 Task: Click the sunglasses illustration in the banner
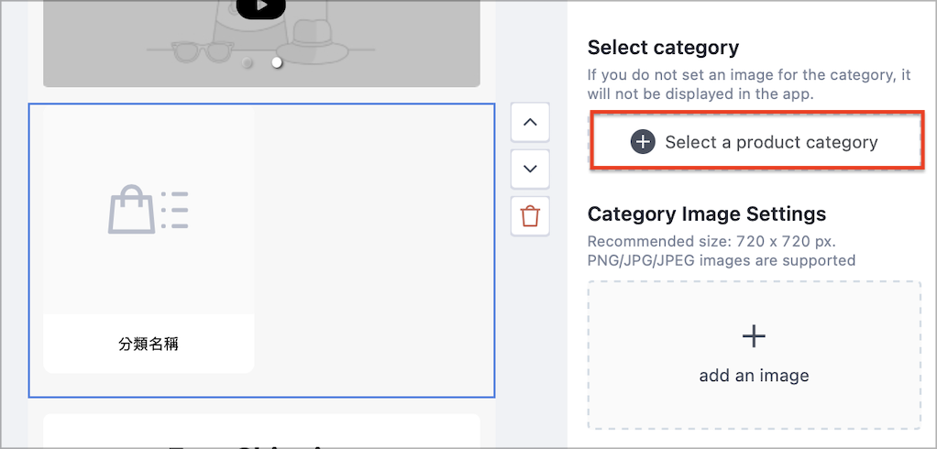(200, 51)
